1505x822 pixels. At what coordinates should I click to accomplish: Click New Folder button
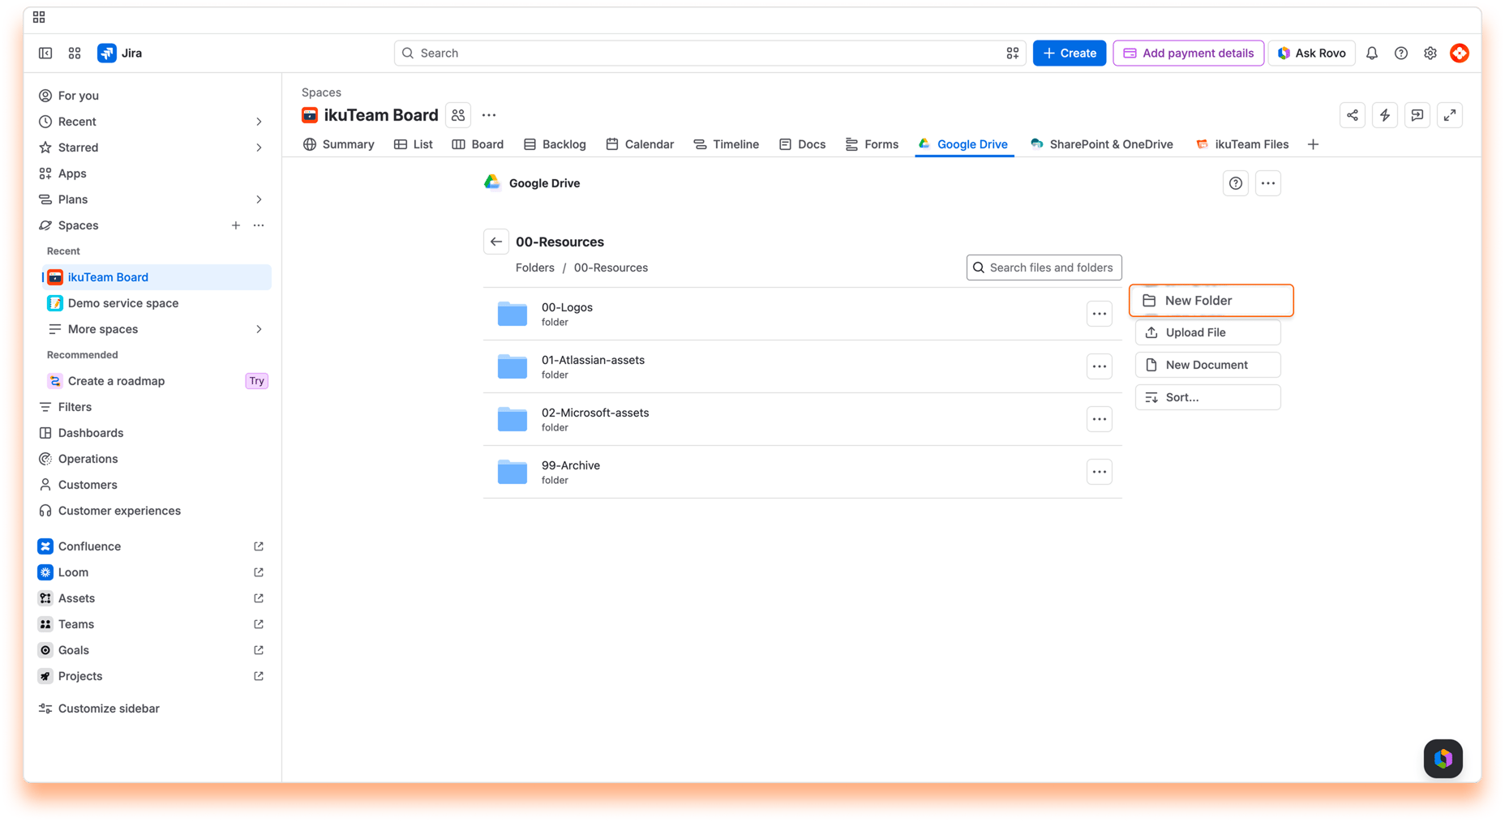point(1211,301)
